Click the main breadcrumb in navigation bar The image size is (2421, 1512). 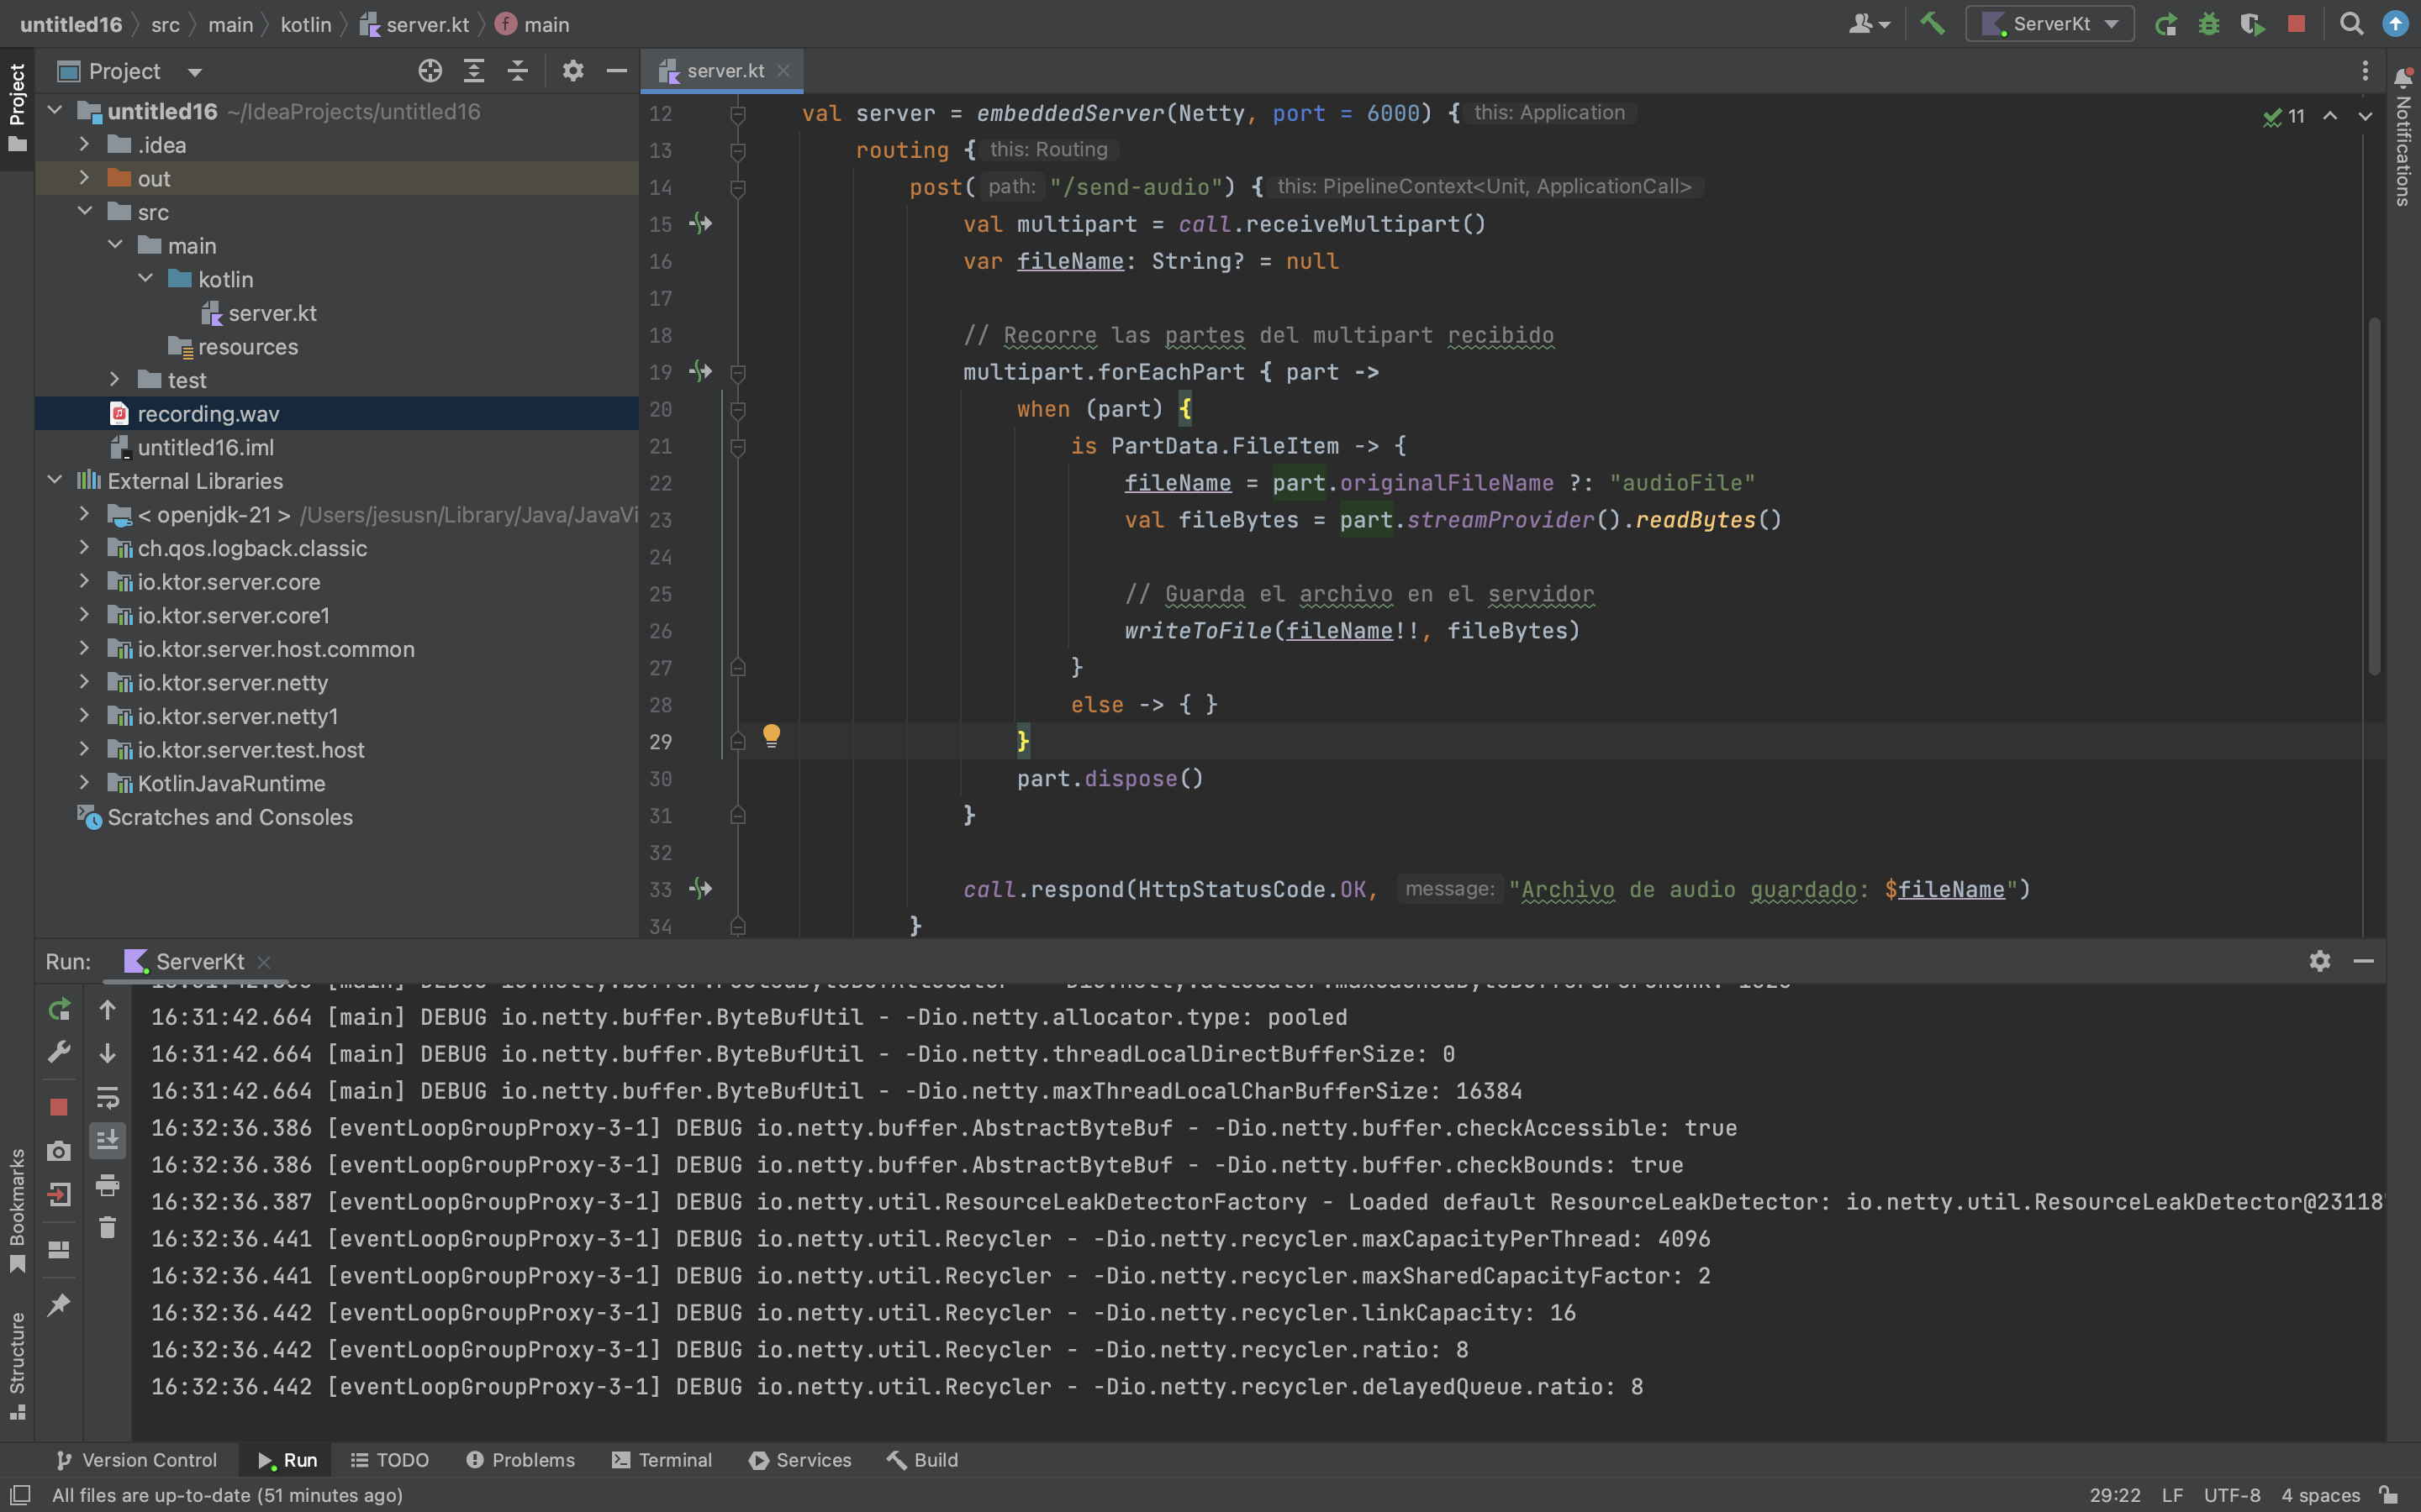point(230,24)
